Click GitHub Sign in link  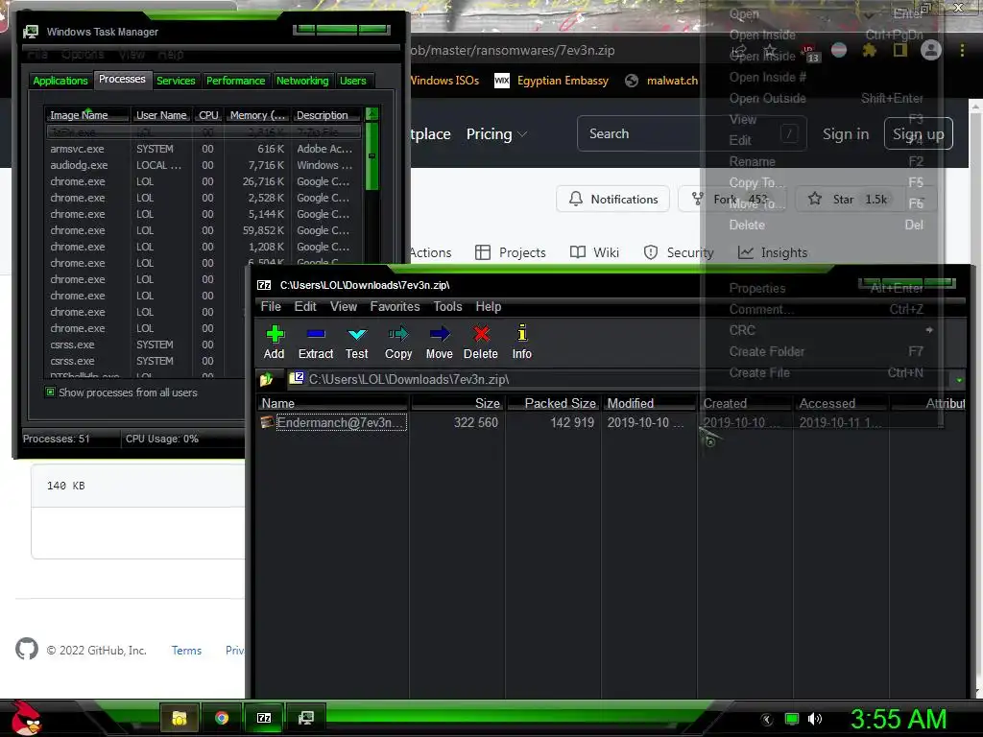[x=846, y=134]
